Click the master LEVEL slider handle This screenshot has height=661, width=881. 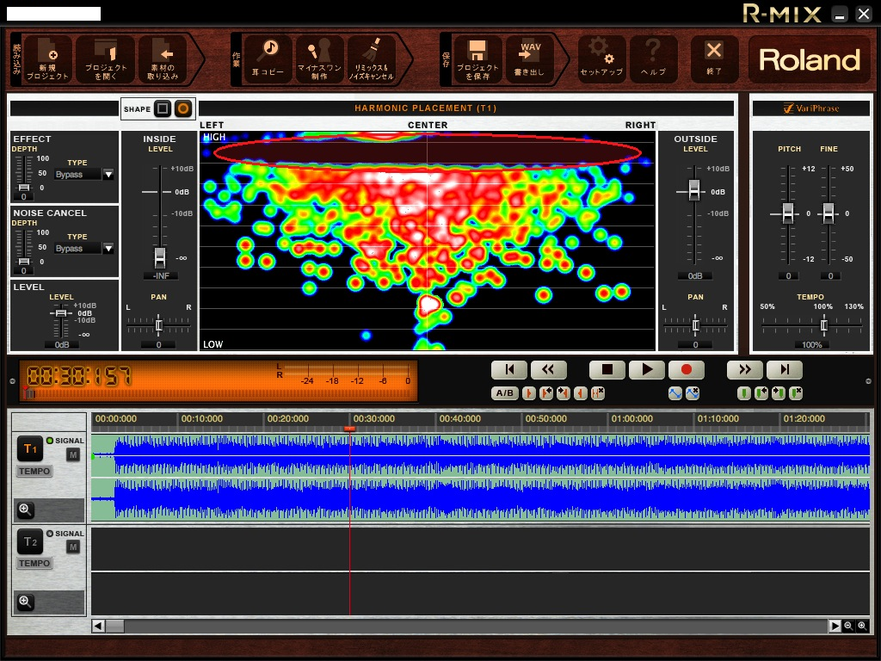click(61, 313)
